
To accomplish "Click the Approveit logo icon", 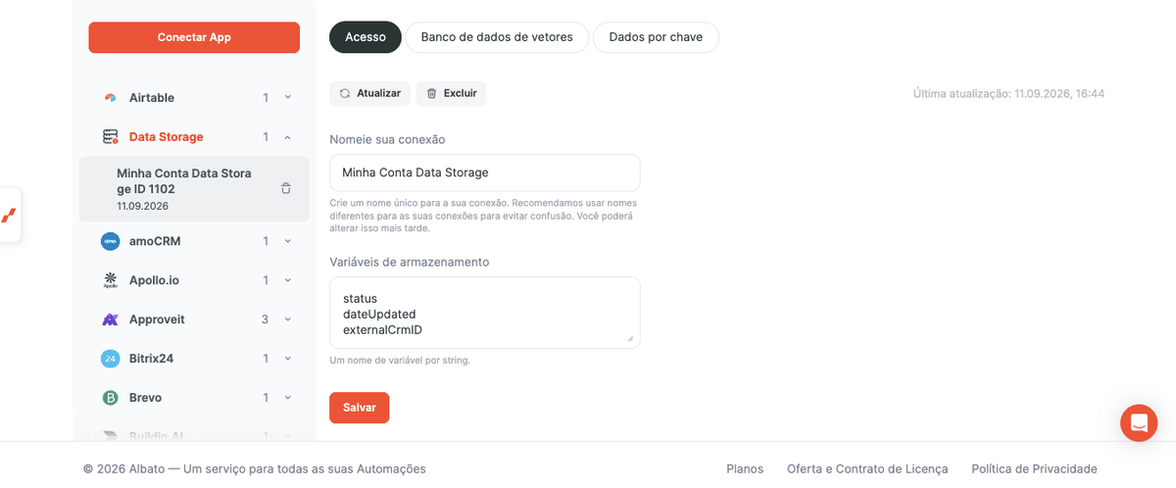I will (111, 319).
